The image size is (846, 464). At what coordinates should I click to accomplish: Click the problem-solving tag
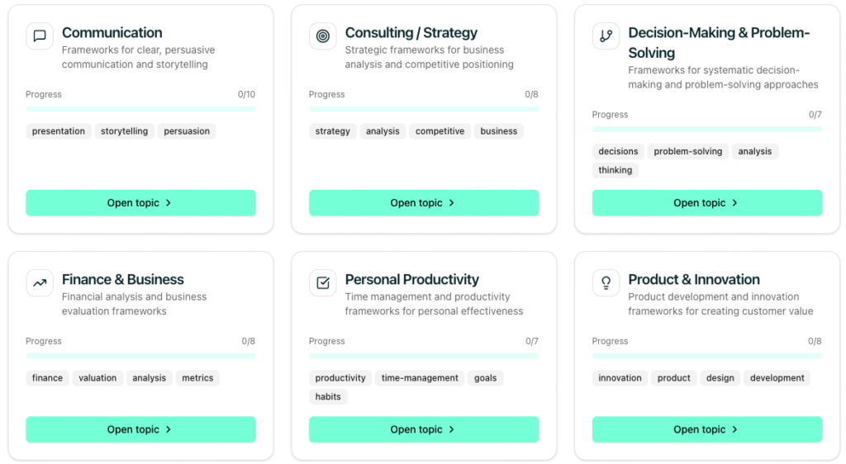tap(687, 152)
